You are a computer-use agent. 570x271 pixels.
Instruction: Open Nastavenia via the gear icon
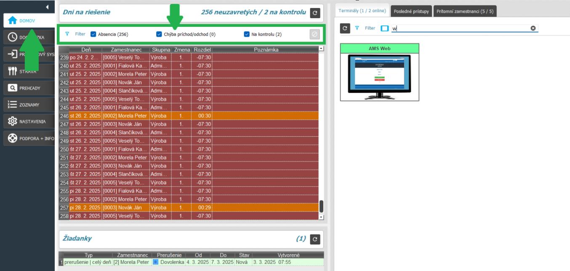(13, 122)
